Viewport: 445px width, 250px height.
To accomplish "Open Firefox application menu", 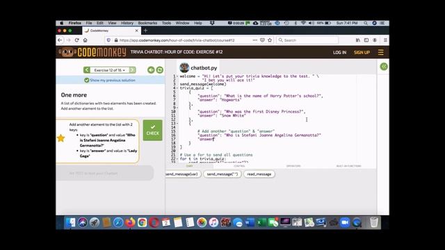I will (x=385, y=40).
